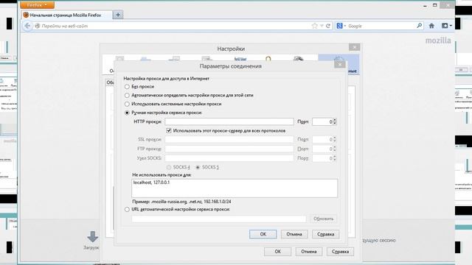
Task: Click 'Отмена' in connection settings dialog
Action: pyautogui.click(x=294, y=234)
